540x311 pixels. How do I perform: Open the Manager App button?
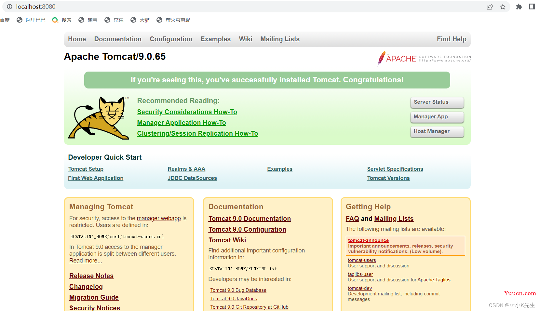(437, 117)
